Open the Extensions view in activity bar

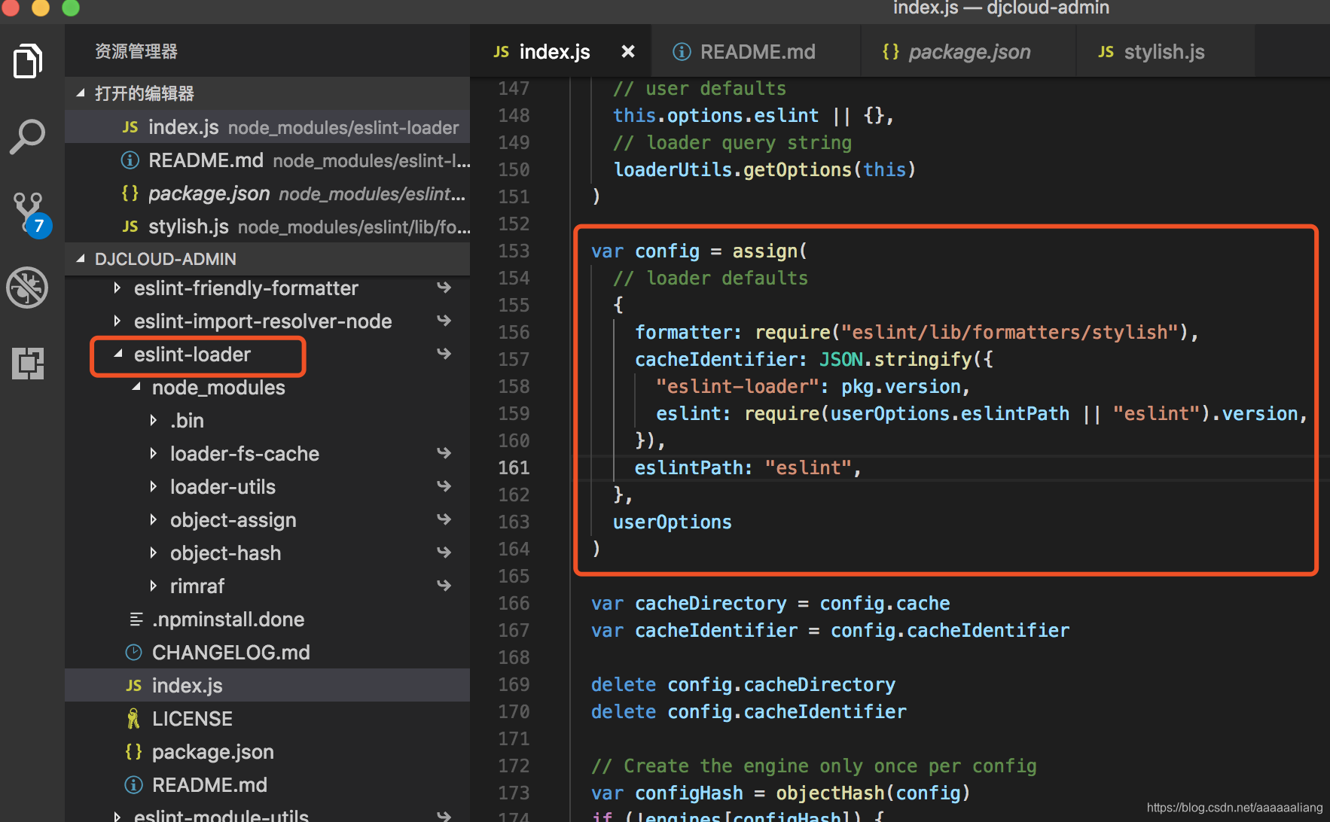[28, 364]
